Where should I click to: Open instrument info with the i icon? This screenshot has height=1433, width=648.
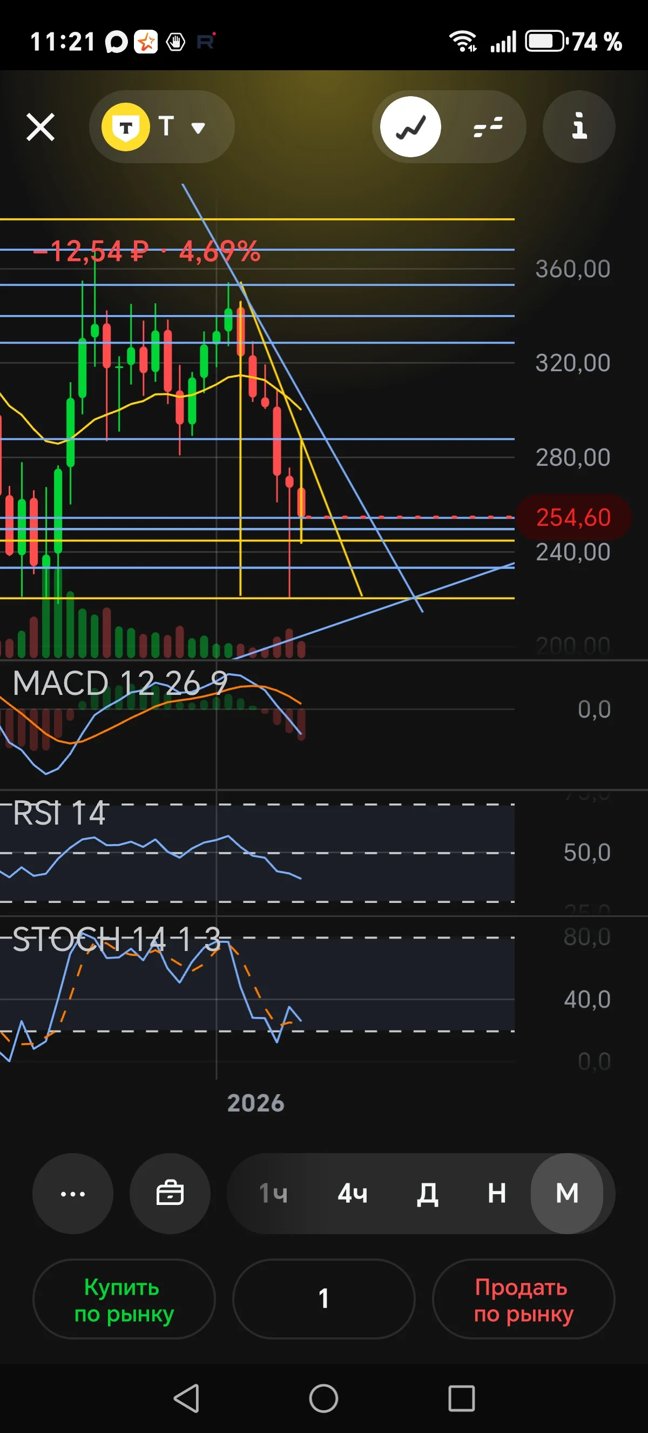pos(579,127)
